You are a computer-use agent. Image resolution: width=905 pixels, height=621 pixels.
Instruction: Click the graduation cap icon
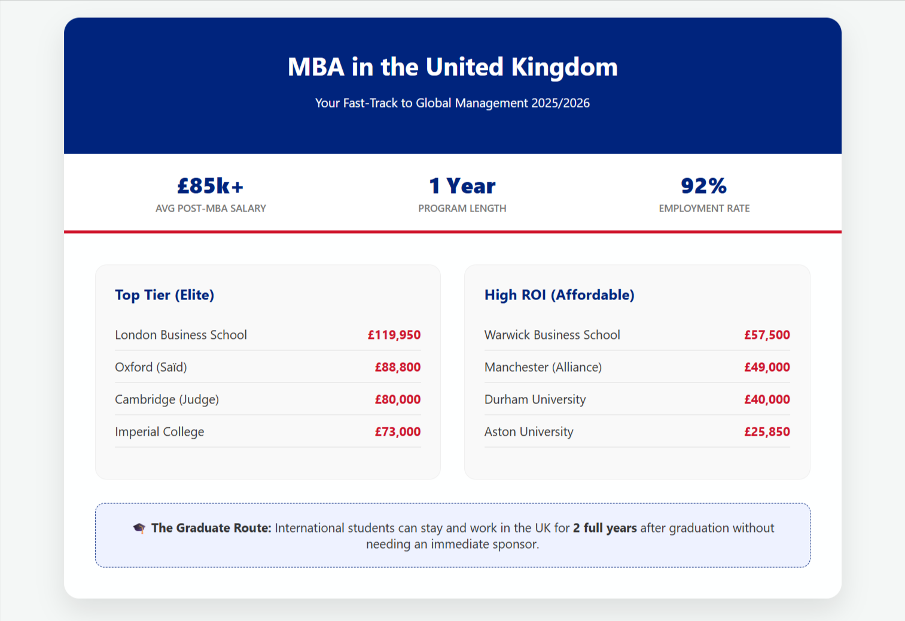tap(139, 528)
